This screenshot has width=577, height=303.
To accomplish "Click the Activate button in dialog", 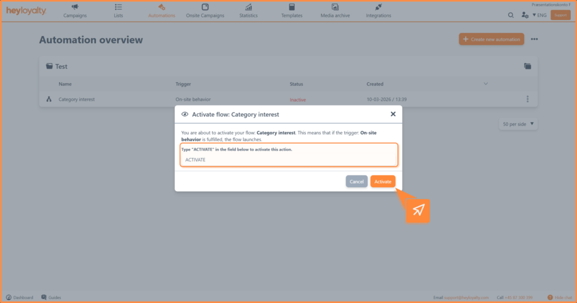I will (x=383, y=182).
